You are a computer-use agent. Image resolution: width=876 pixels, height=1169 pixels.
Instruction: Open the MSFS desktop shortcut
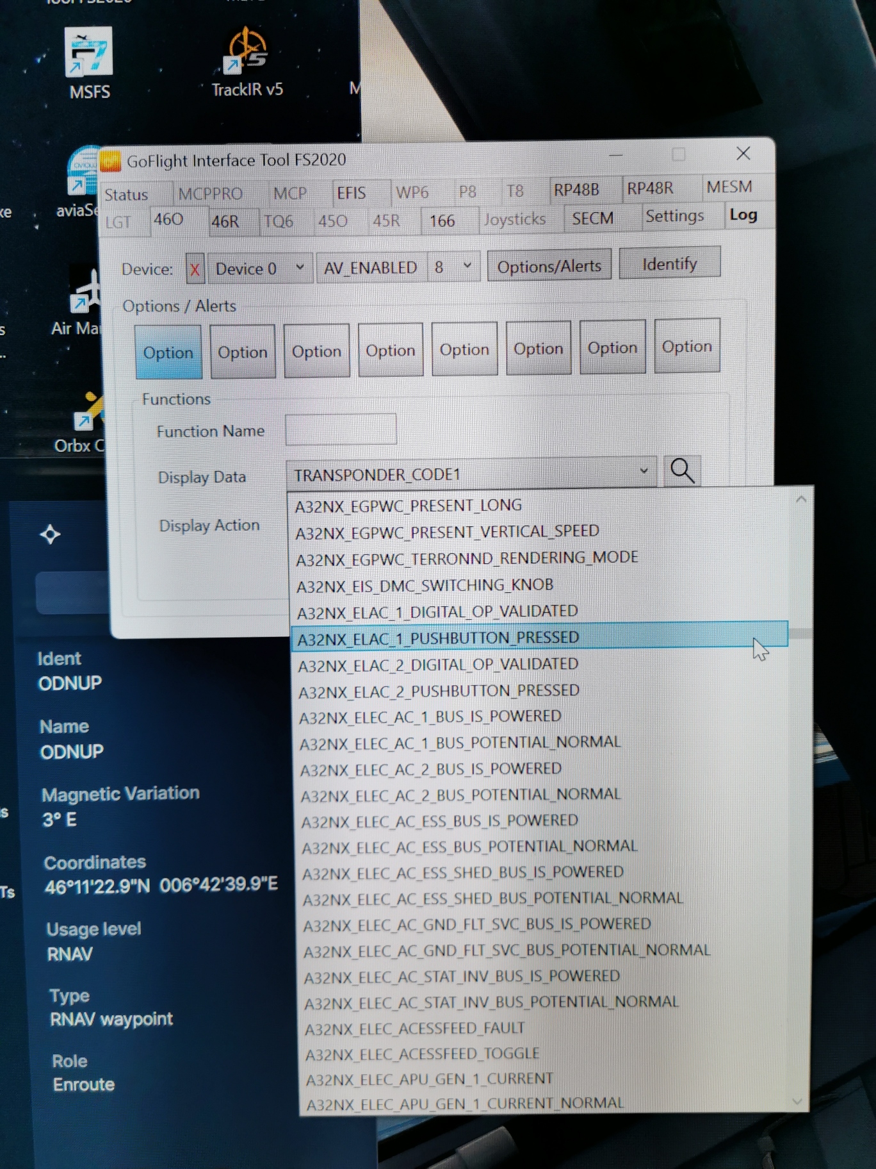(89, 63)
